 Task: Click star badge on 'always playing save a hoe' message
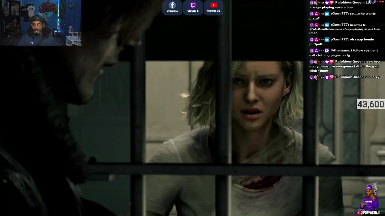[x=327, y=3]
